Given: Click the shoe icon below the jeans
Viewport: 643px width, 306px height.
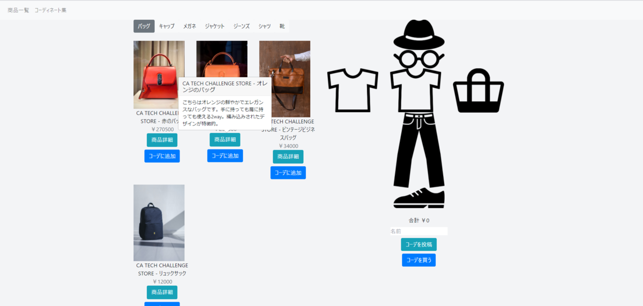Looking at the screenshot, I should coord(419,198).
